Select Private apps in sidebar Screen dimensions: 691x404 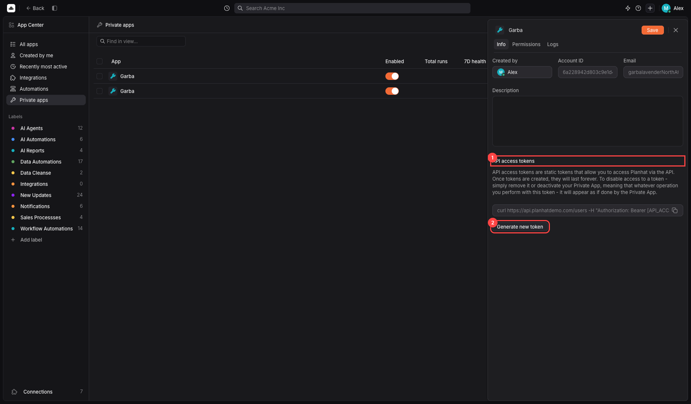coord(46,100)
